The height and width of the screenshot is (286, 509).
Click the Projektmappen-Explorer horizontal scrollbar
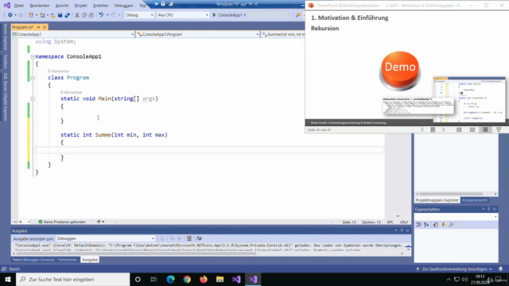456,194
